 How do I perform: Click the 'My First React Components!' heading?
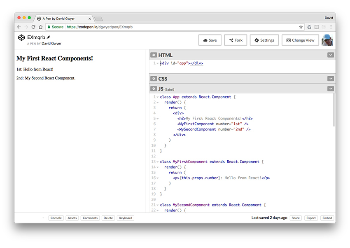[55, 58]
